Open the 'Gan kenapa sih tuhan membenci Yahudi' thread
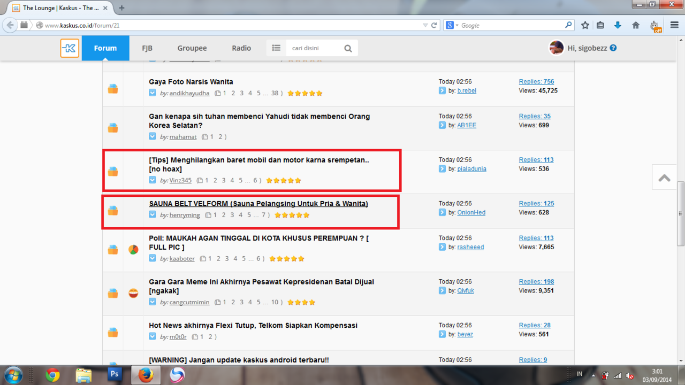This screenshot has height=385, width=685. [x=260, y=121]
